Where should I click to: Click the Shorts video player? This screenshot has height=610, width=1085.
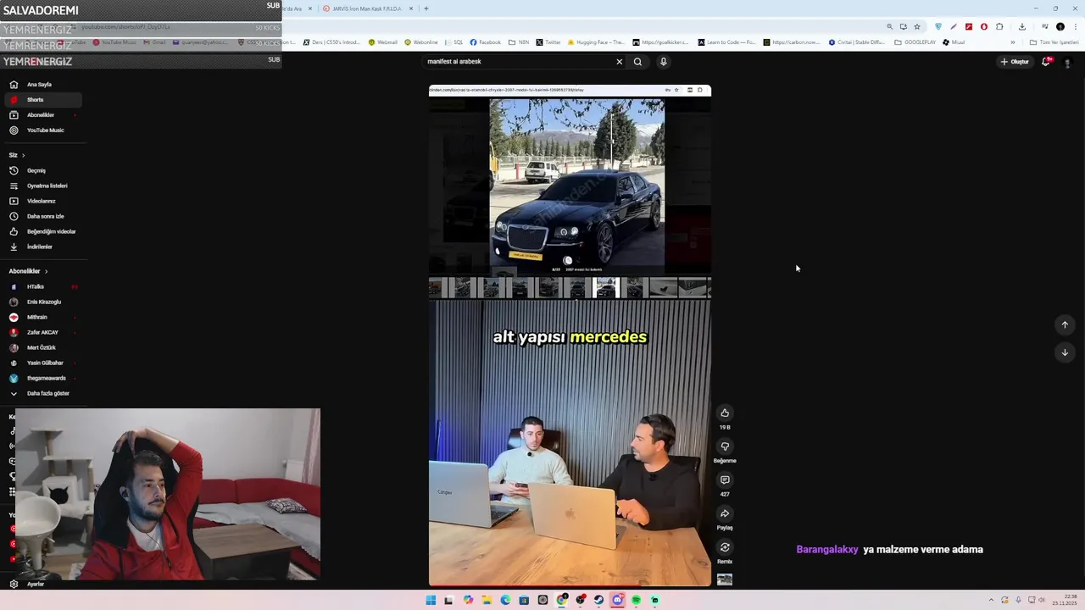tap(570, 335)
